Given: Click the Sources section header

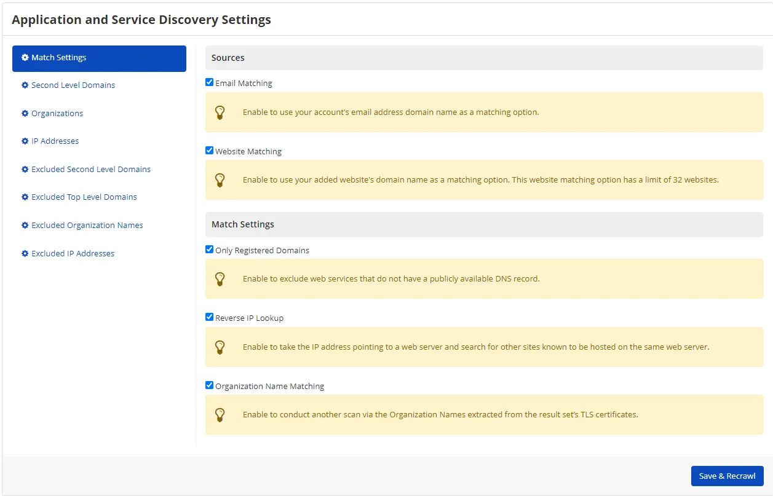Looking at the screenshot, I should pyautogui.click(x=228, y=57).
